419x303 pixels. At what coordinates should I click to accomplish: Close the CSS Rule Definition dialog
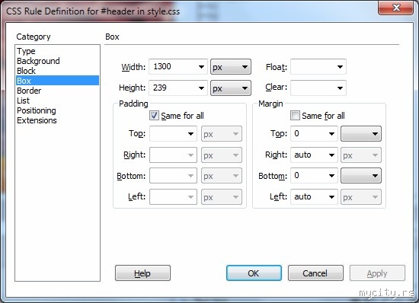(x=395, y=8)
